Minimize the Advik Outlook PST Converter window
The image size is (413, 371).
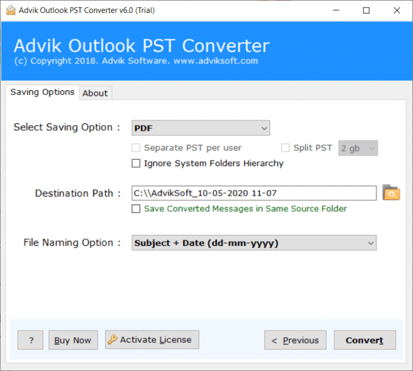click(x=336, y=10)
